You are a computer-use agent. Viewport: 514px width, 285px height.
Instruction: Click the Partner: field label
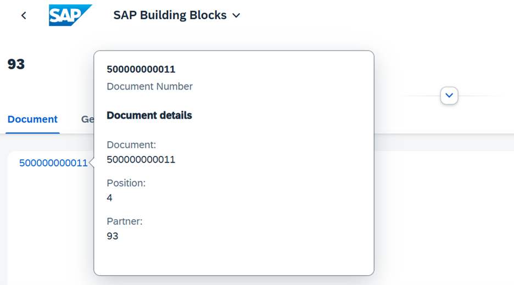tap(125, 221)
